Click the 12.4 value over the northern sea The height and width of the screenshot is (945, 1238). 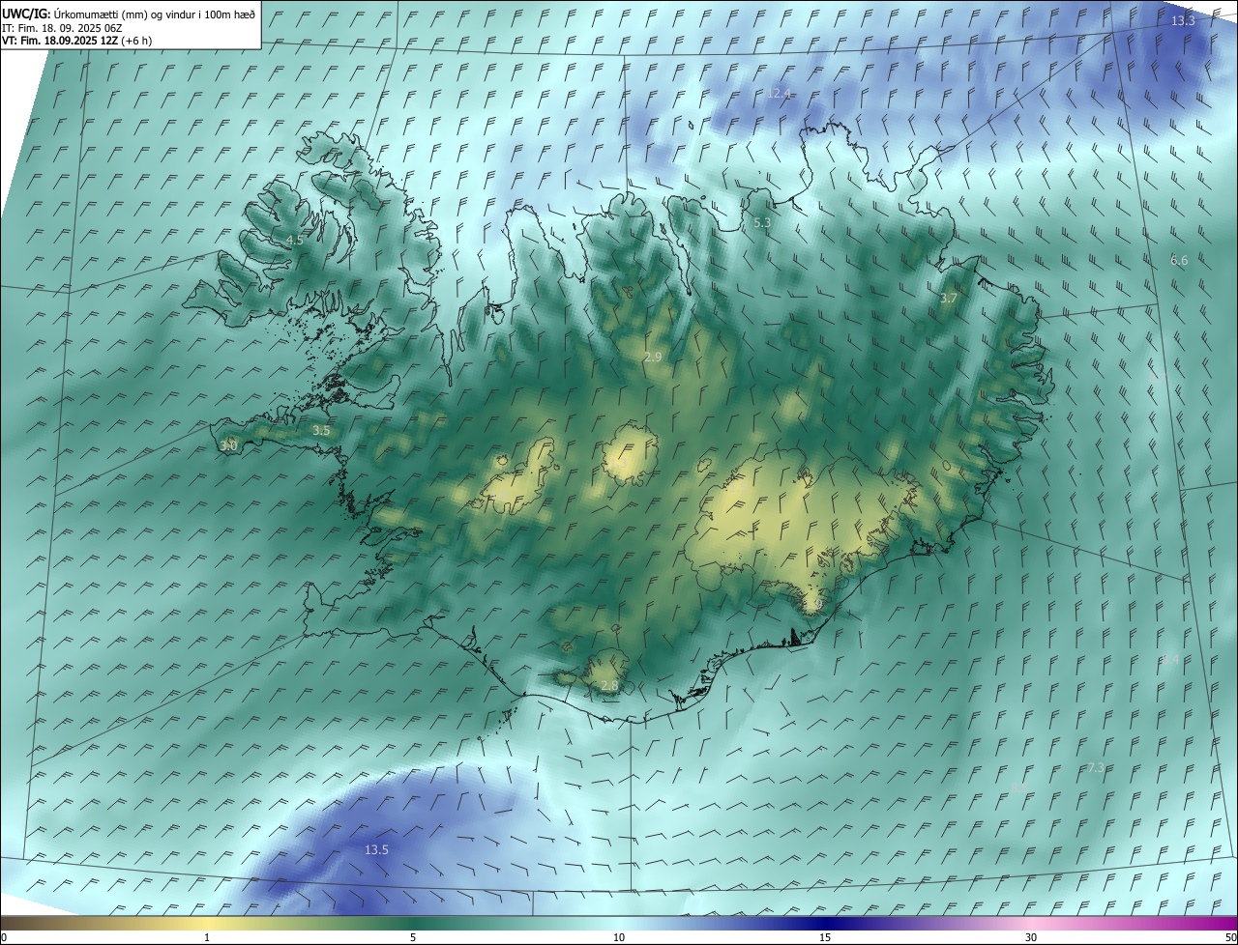pos(780,94)
